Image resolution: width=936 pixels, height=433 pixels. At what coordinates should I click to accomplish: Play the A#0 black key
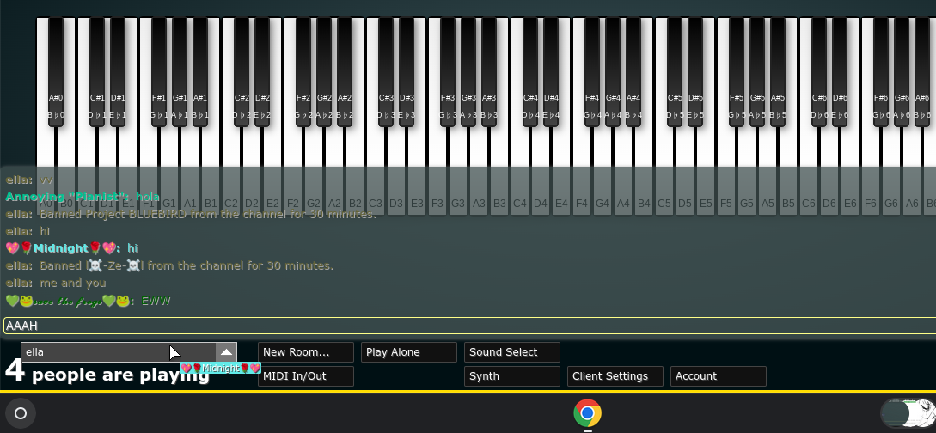pos(56,71)
